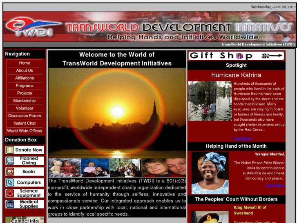This screenshot has height=223, width=297.
Task: Read More about Wangari Maathai
Action: click(x=275, y=185)
